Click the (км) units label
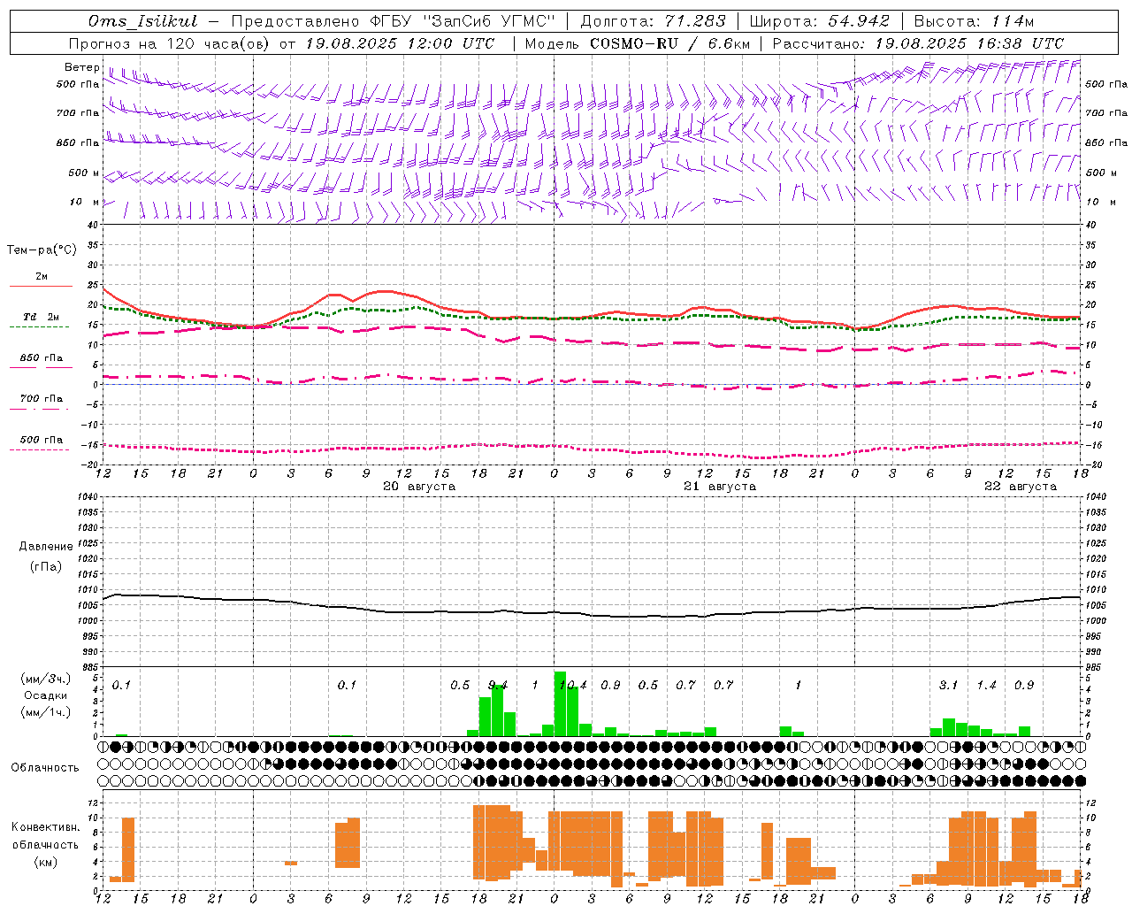 [x=45, y=862]
